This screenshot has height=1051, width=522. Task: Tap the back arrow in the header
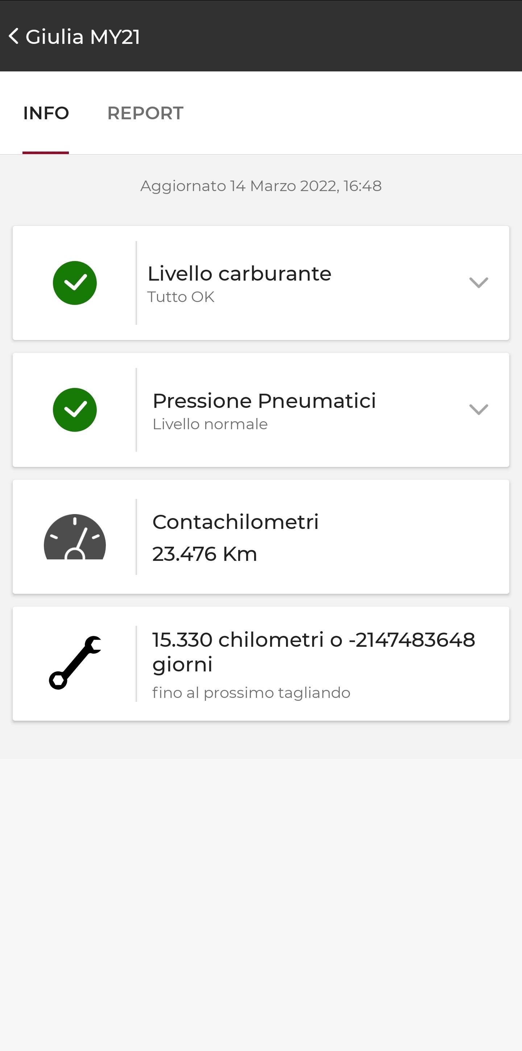(14, 36)
